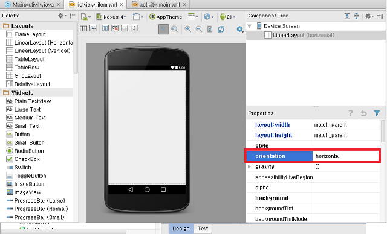Click the jump to source page icon

pos(210,30)
